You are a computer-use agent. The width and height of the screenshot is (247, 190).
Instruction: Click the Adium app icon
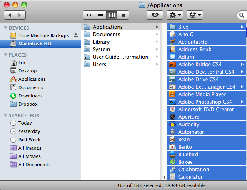172,57
